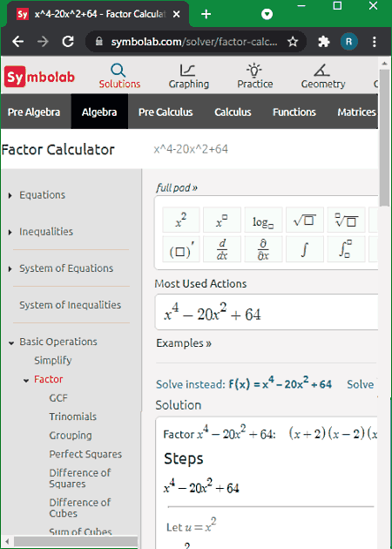Image resolution: width=392 pixels, height=549 pixels.
Task: Insert the integral symbol
Action: point(305,249)
